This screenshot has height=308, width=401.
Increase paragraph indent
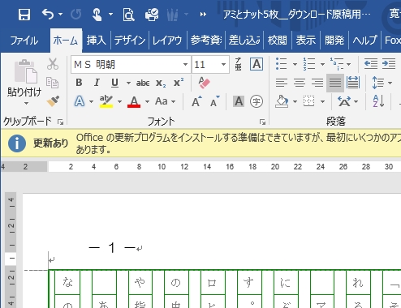[x=389, y=64]
